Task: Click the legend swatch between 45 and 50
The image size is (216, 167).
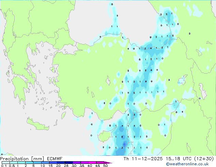Action: pos(100,163)
